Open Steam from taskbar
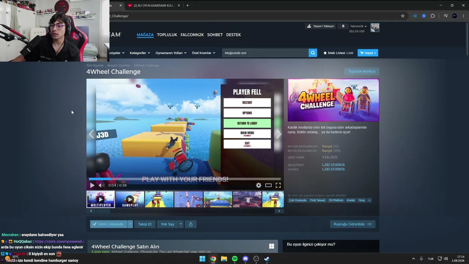This screenshot has width=469, height=264. [267, 259]
